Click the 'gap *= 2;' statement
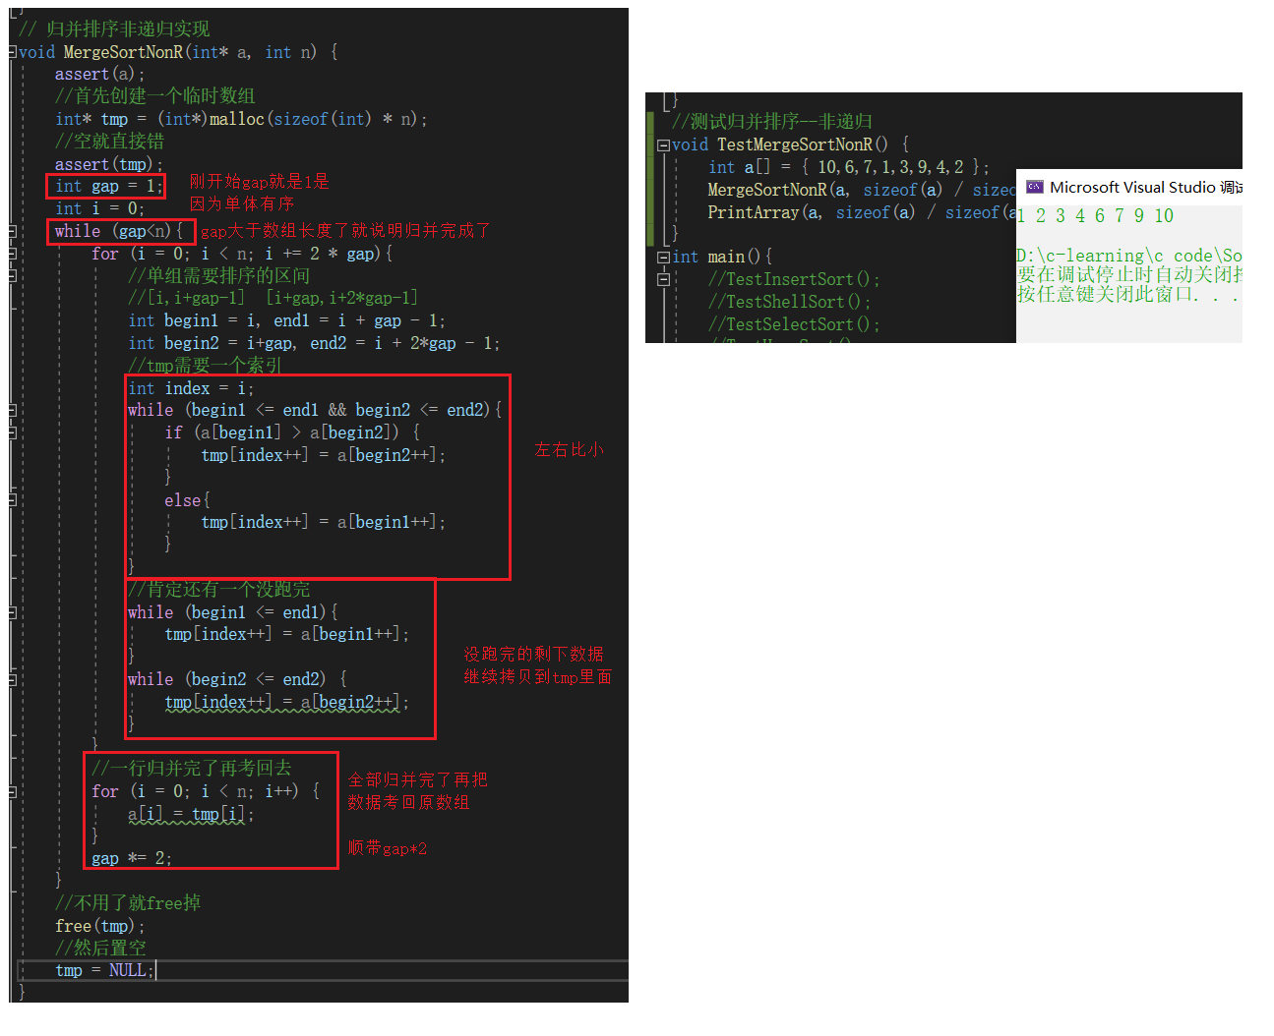This screenshot has width=1274, height=1036. pyautogui.click(x=132, y=858)
